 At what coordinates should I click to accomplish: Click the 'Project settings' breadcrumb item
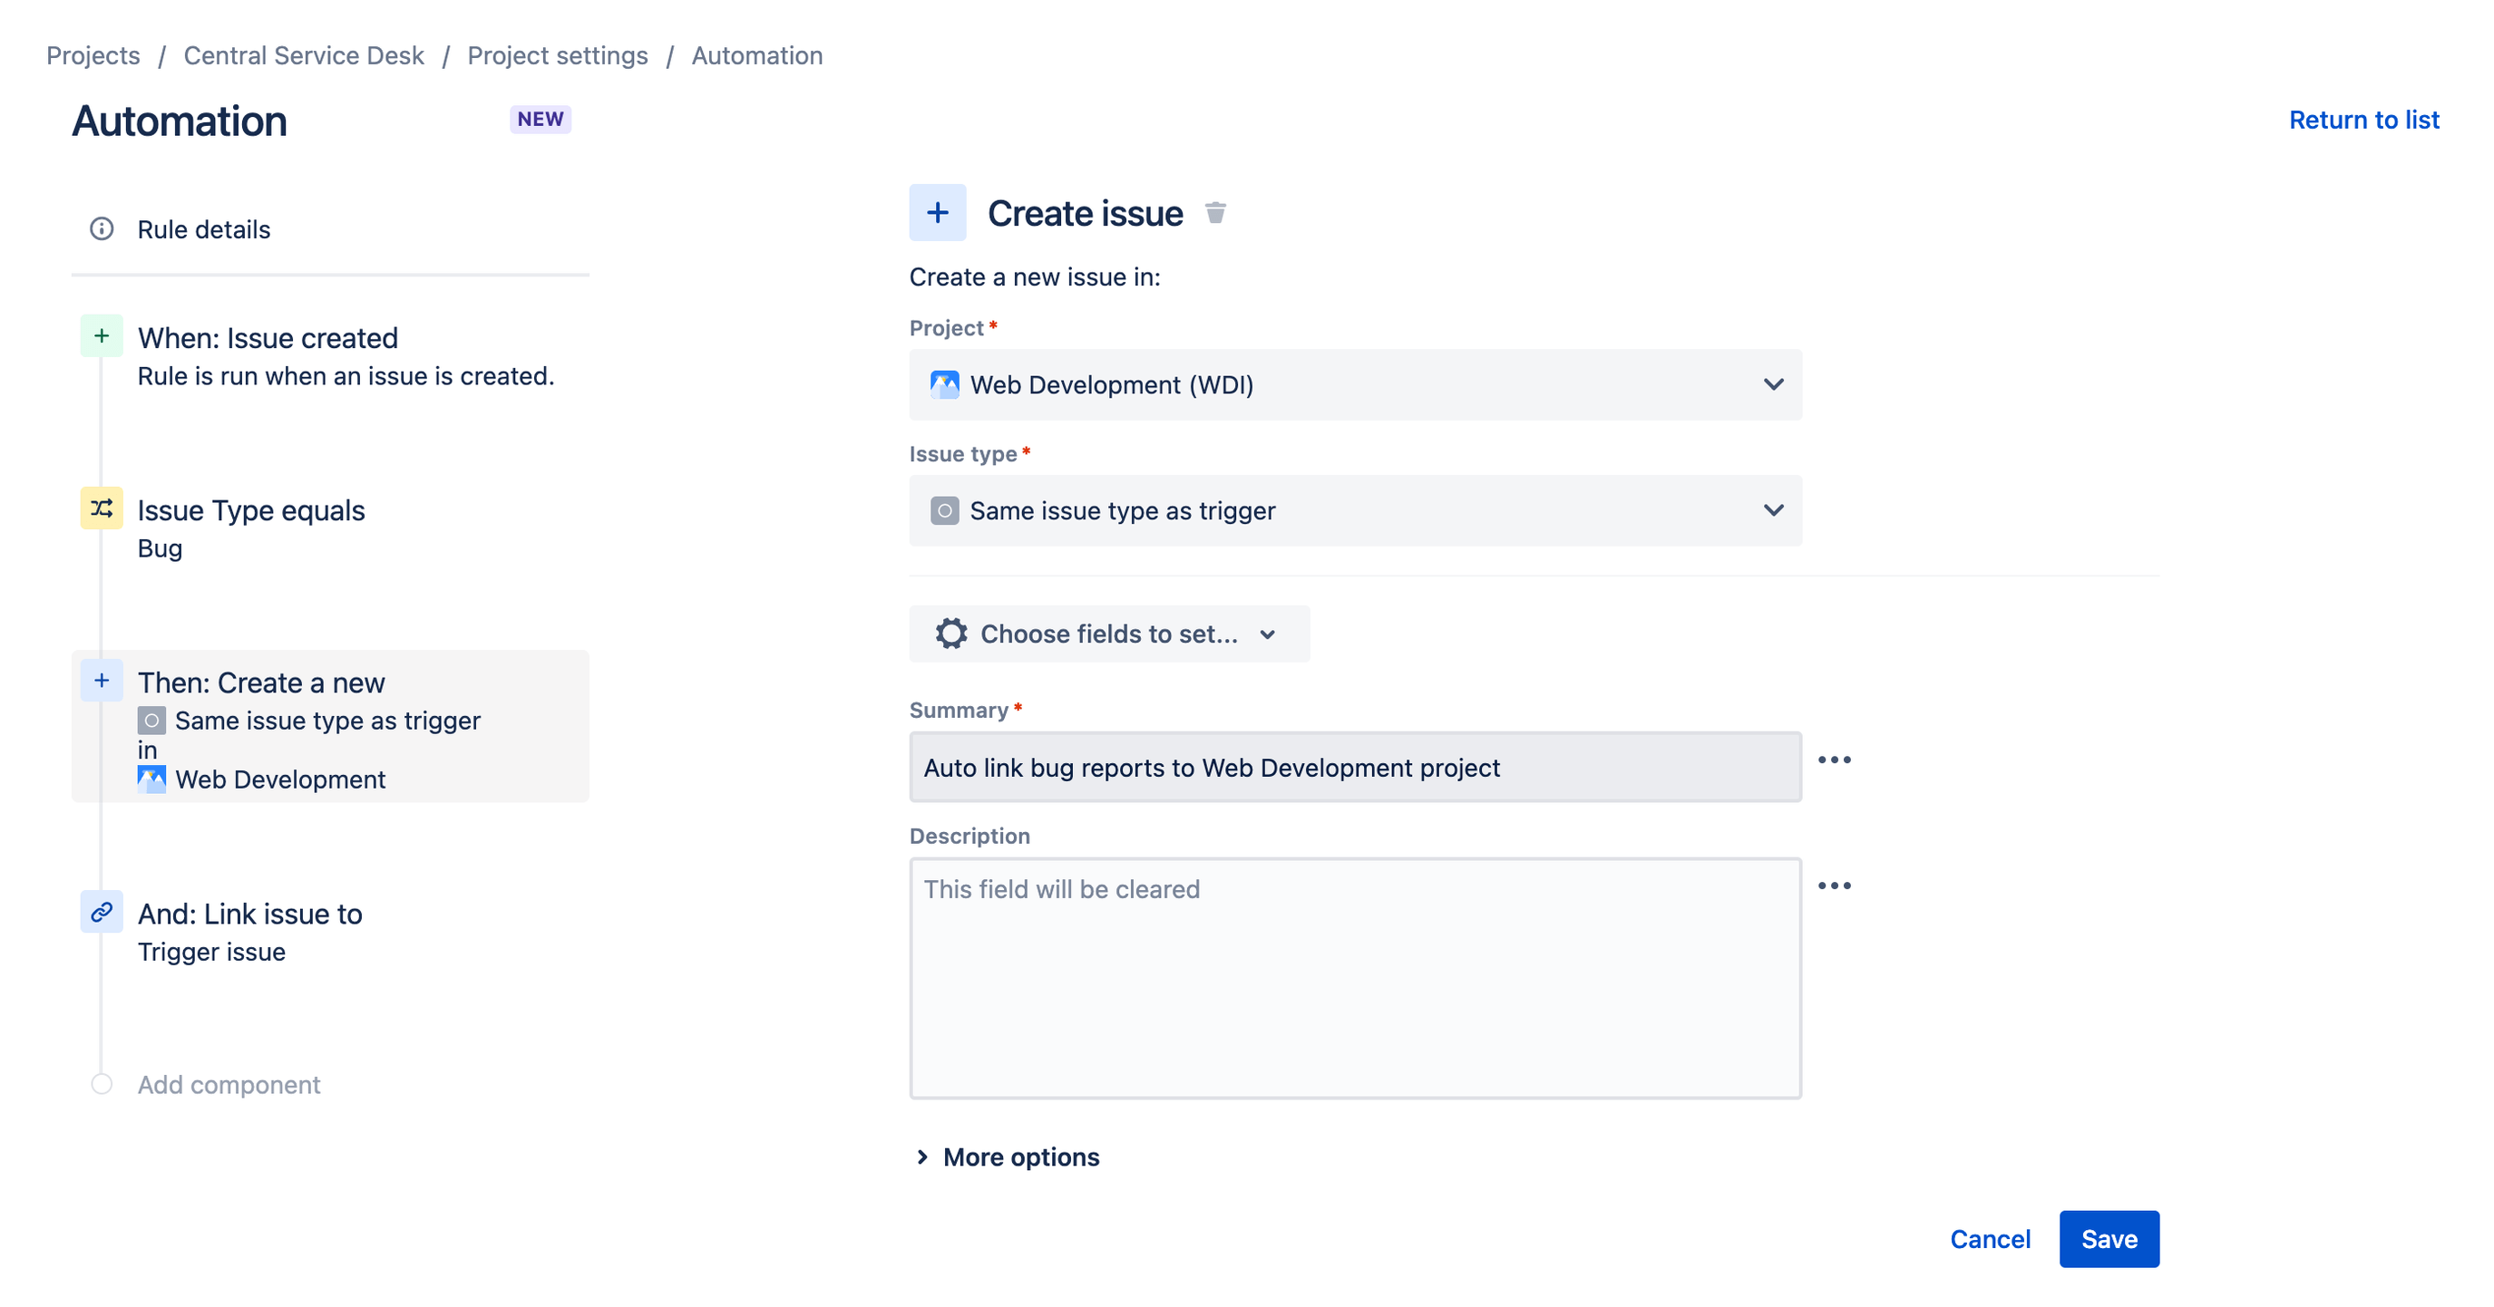click(558, 54)
